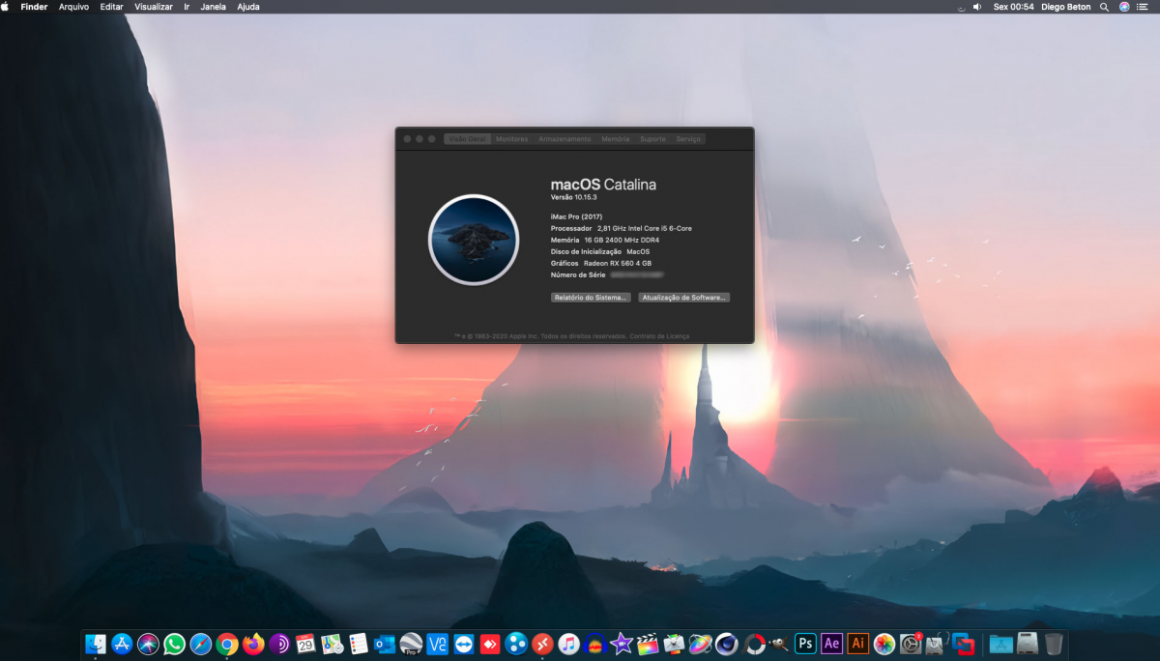Open the Apple menu
Viewport: 1160px width, 661px height.
(6, 6)
